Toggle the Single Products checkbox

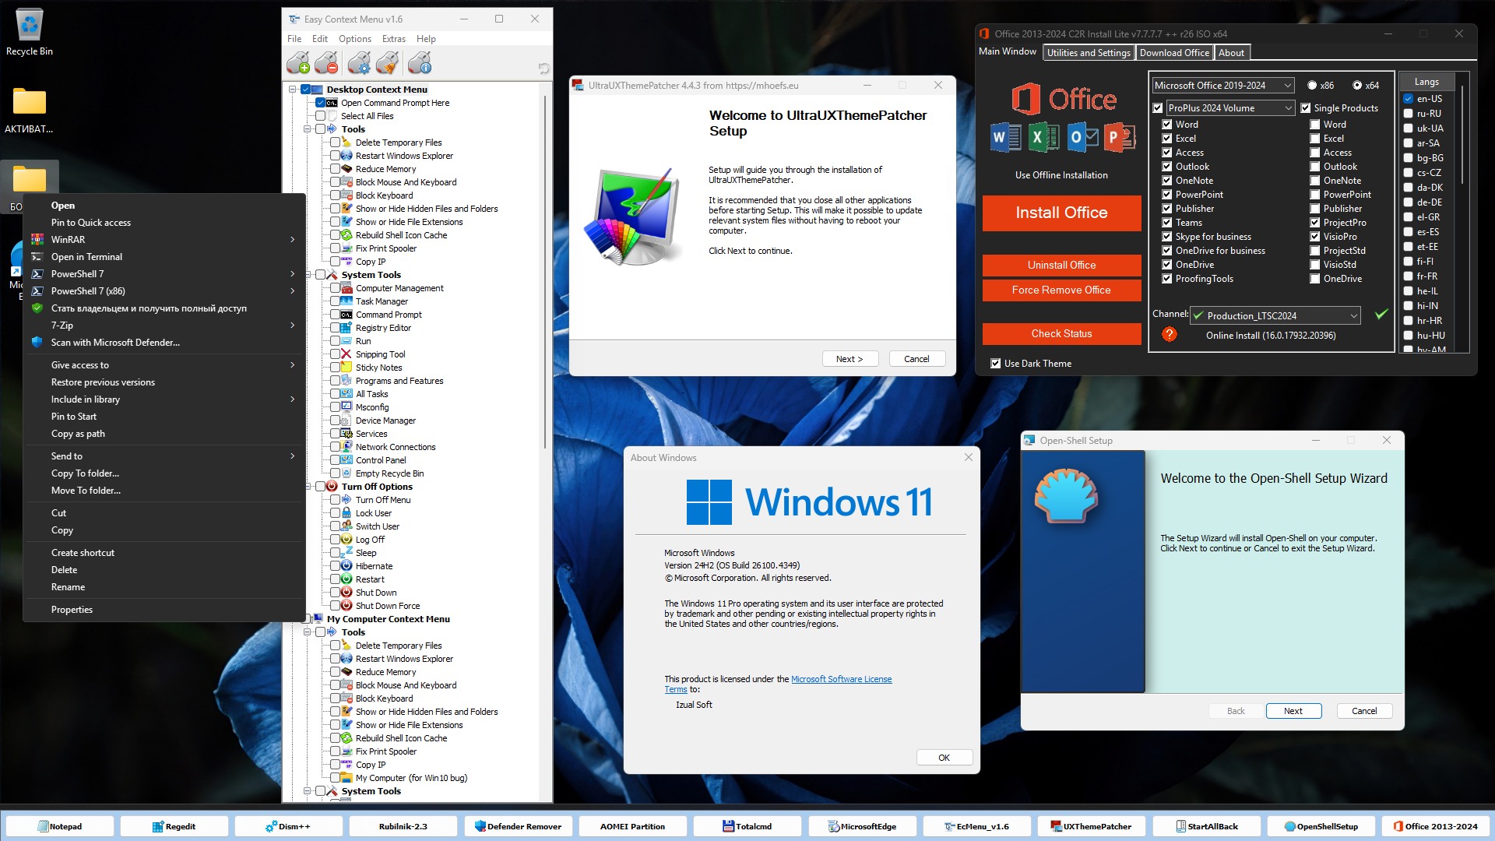(x=1306, y=108)
